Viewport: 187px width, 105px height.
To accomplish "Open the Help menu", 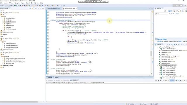I will coord(41,3).
